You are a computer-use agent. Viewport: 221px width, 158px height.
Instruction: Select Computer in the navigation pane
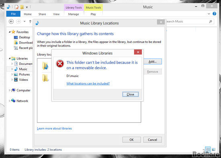coord(23,90)
